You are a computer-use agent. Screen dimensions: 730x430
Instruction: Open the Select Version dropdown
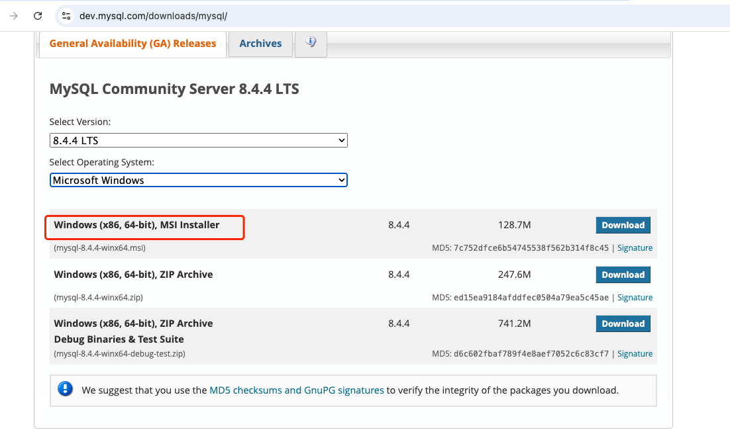pyautogui.click(x=198, y=140)
